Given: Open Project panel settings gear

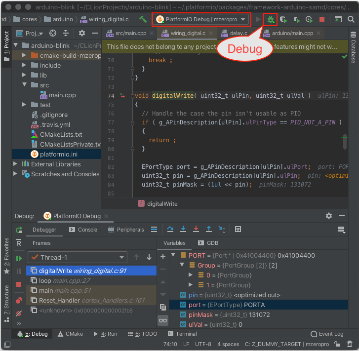Looking at the screenshot, I should click(x=82, y=34).
